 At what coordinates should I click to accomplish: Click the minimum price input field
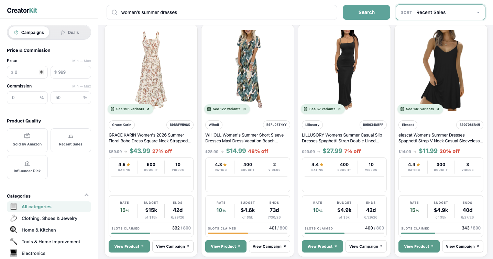coord(27,72)
